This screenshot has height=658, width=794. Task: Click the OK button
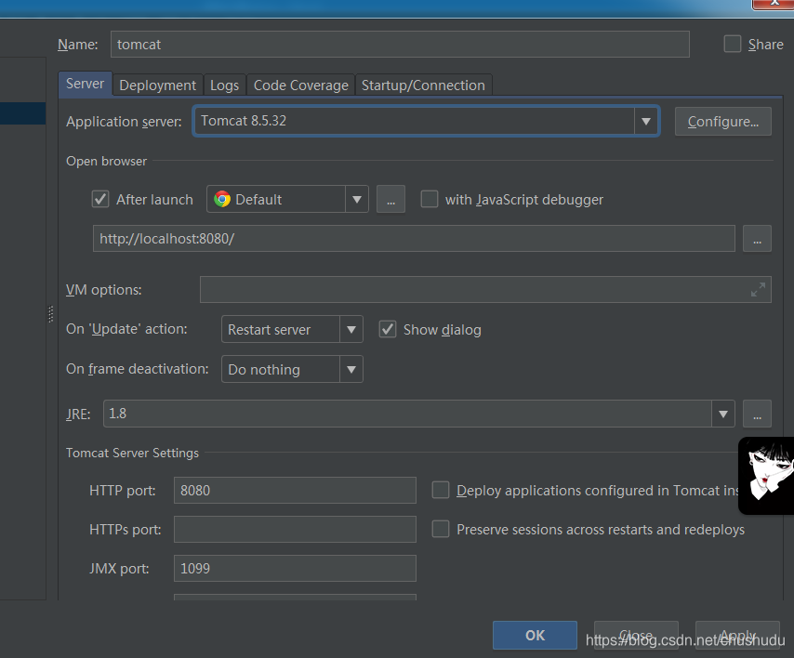(x=535, y=635)
